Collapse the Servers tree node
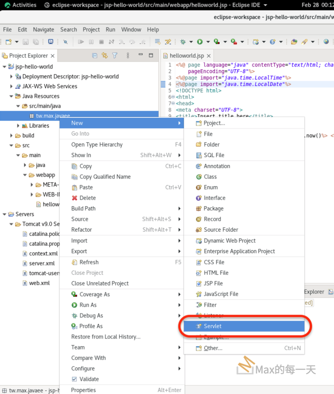 point(5,214)
